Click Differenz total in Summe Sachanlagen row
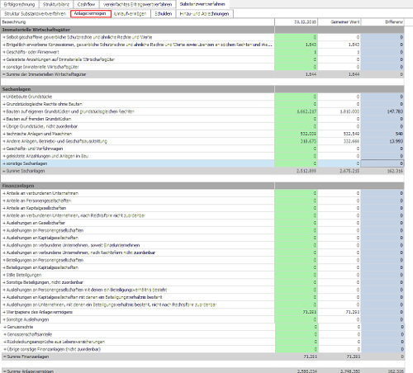Image resolution: width=413 pixels, height=373 pixels. pyautogui.click(x=382, y=171)
